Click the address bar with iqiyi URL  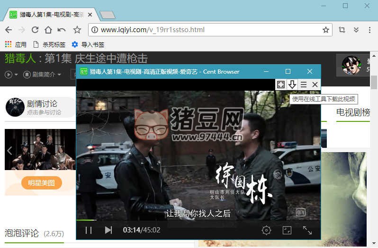coord(204,30)
